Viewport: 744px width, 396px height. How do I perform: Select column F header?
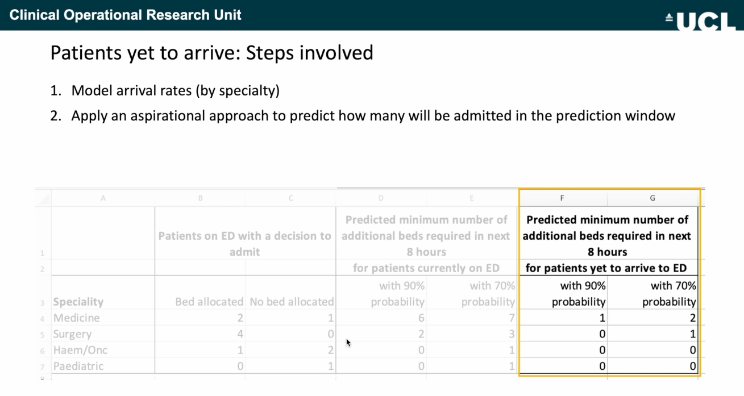coord(563,198)
